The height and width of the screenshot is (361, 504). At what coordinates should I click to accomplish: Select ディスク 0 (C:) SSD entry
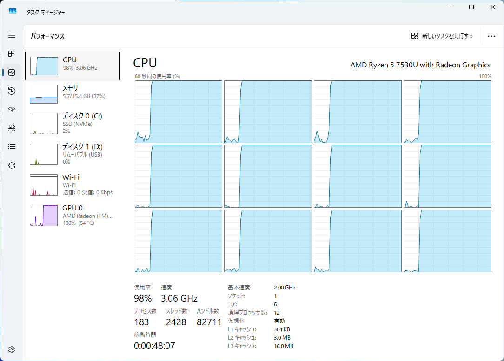pos(73,123)
